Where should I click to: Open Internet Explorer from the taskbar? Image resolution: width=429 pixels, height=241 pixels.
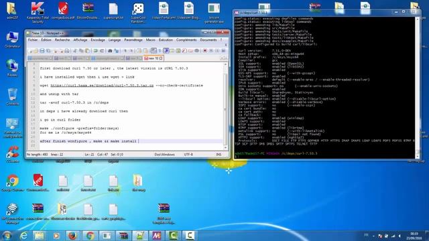click(x=23, y=236)
